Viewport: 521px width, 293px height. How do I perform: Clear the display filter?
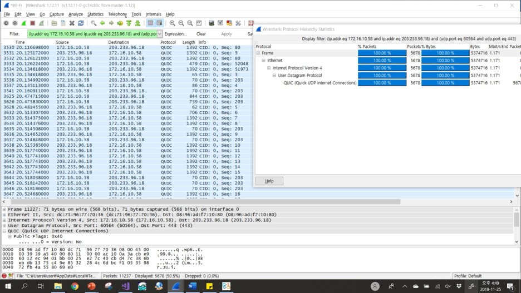201,34
